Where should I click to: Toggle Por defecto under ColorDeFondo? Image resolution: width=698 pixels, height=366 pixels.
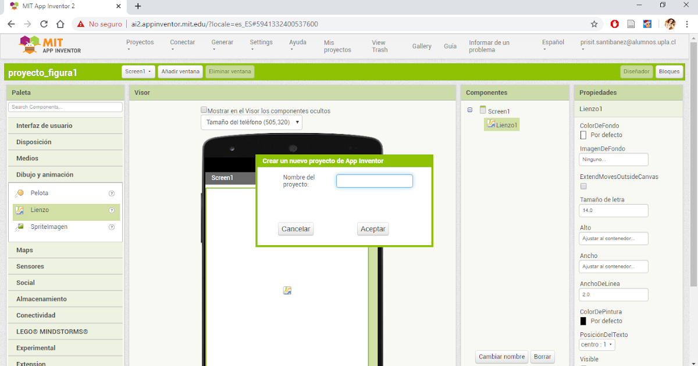(x=583, y=134)
